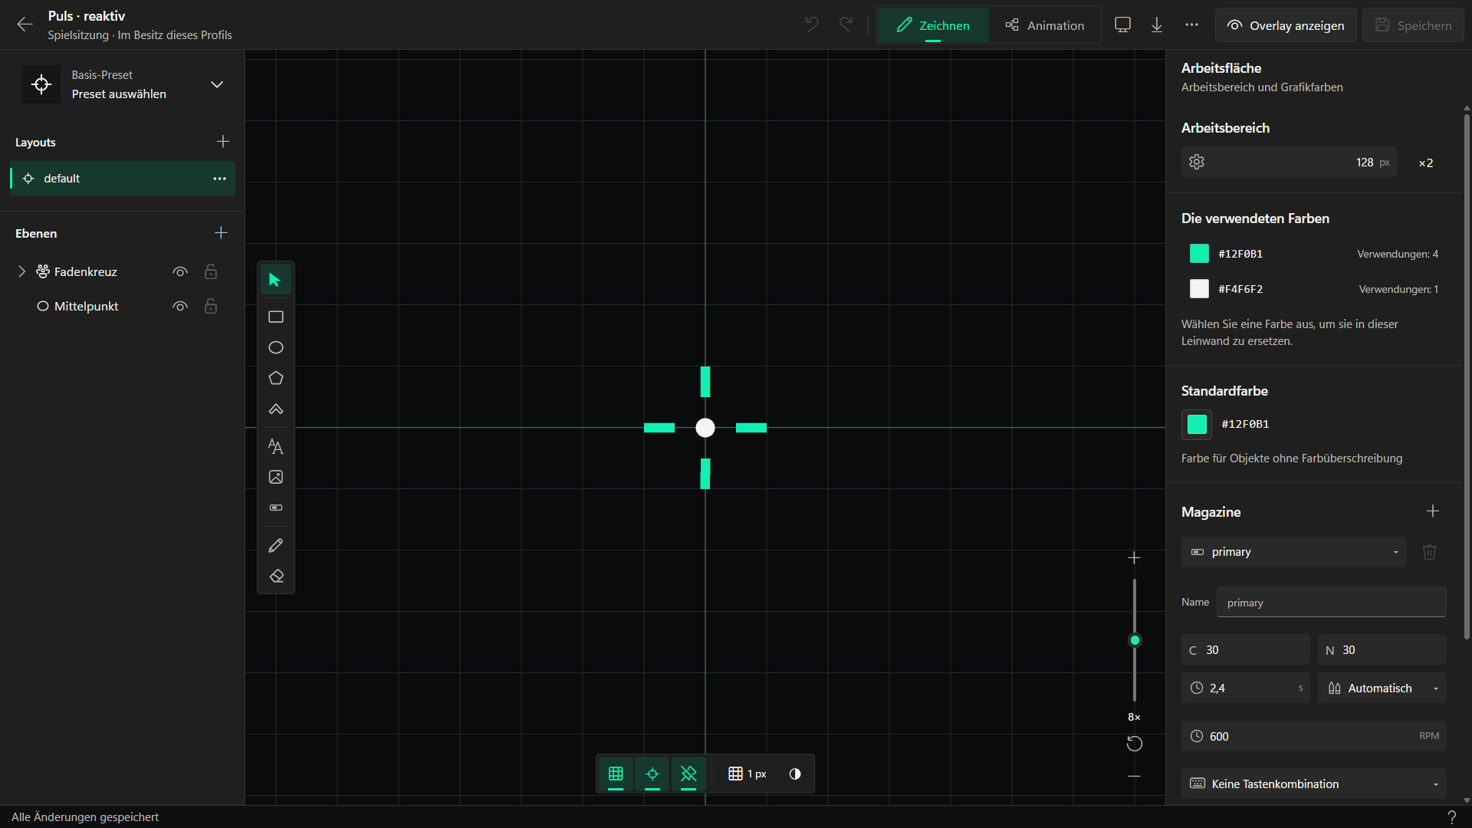Viewport: 1472px width, 828px height.
Task: Expand the Fadenkreuz layer group
Action: click(x=21, y=271)
